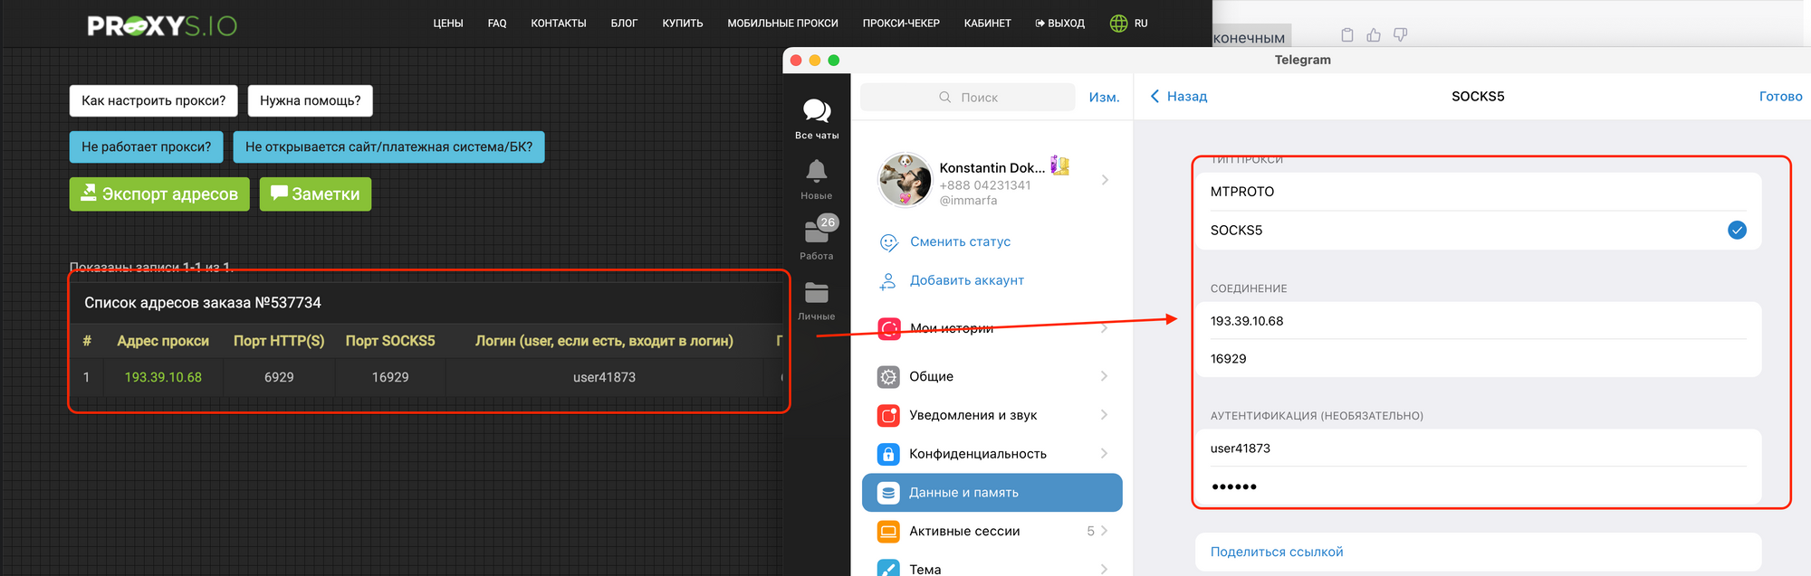The width and height of the screenshot is (1811, 576).
Task: Open the БЛОГ menu item
Action: pyautogui.click(x=624, y=24)
